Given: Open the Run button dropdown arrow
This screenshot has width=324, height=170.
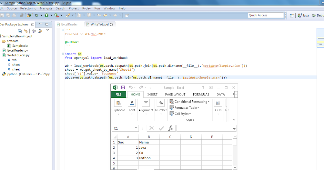Looking at the screenshot, I should [x=51, y=15].
